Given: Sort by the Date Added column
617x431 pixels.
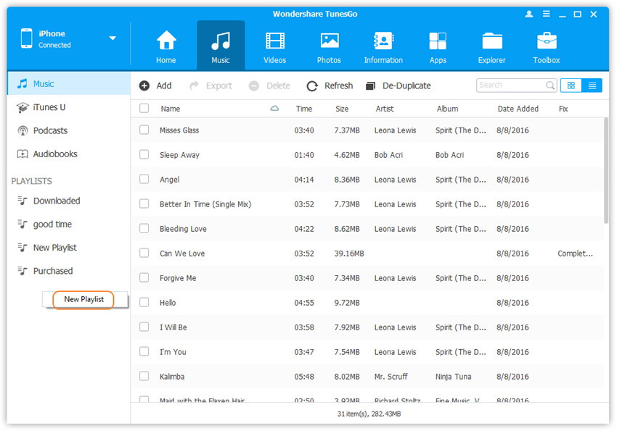Looking at the screenshot, I should click(x=518, y=109).
